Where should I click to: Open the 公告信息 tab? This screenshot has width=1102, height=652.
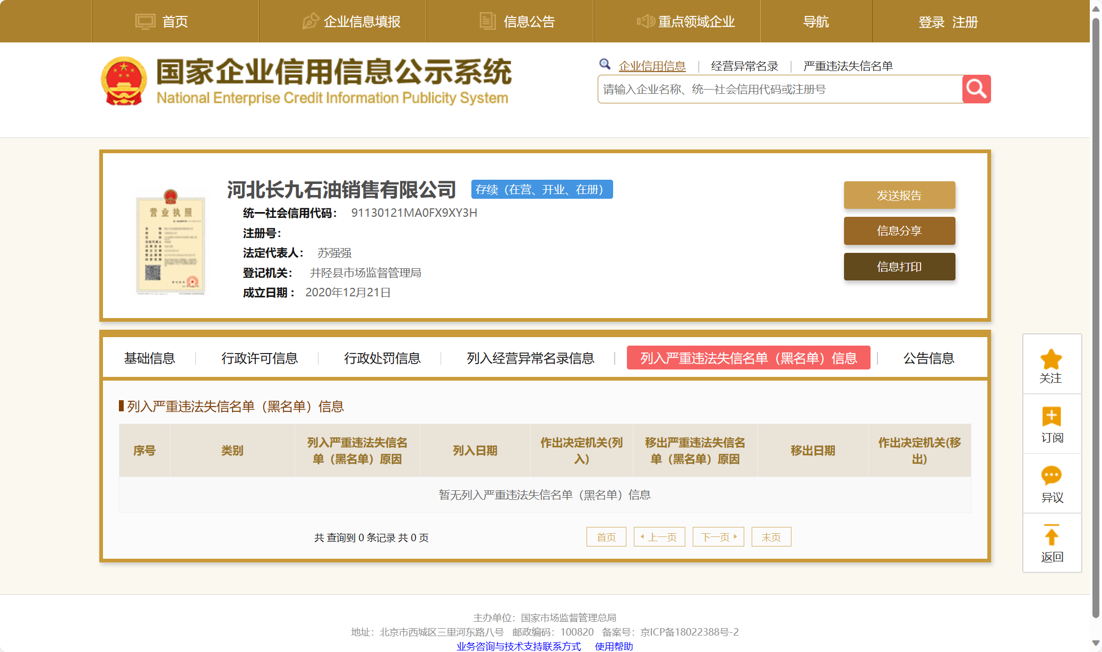(928, 358)
